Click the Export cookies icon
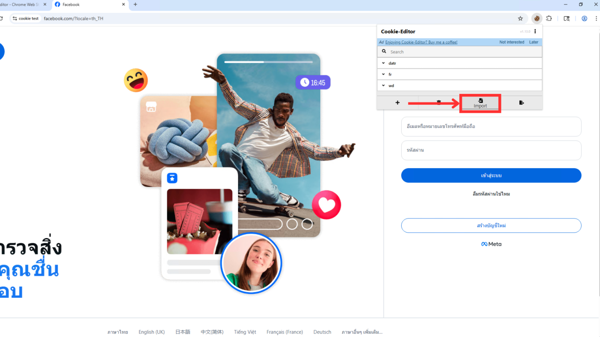 pyautogui.click(x=521, y=103)
